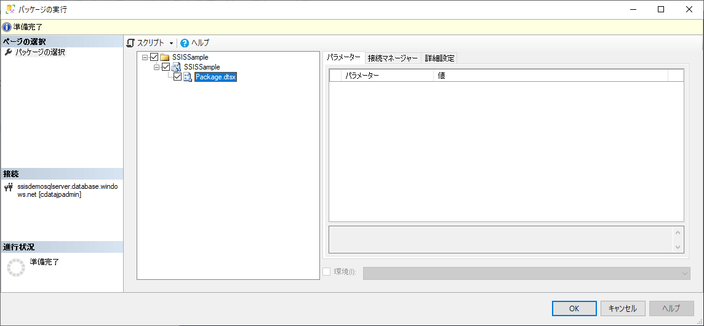Confirm with the OK button
Image resolution: width=704 pixels, height=326 pixels.
(x=574, y=309)
